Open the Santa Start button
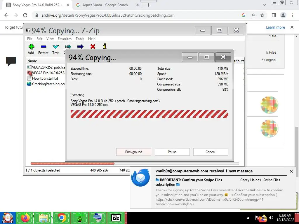299x224 pixels. point(8,218)
